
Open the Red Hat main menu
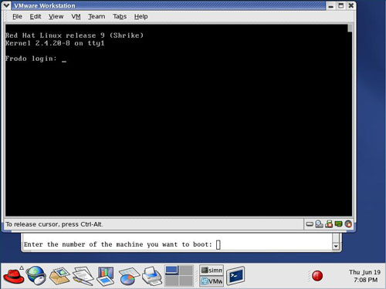tap(13, 276)
